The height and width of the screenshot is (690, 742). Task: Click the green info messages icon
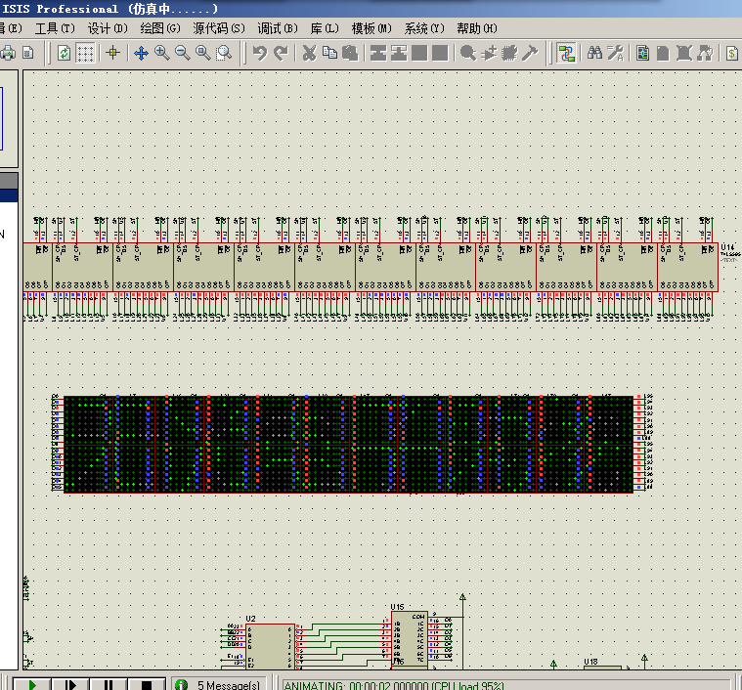181,685
